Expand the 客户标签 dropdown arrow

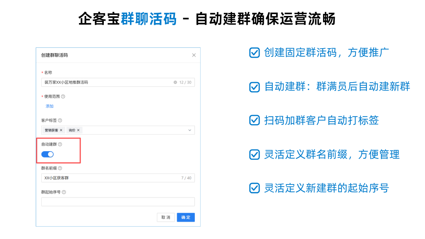tap(189, 130)
